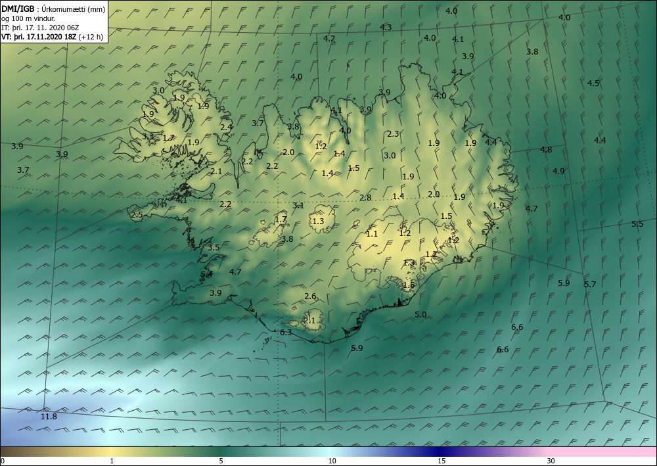
Task: Click the 1.6 value on southern Vatnajökull
Action: [x=409, y=285]
